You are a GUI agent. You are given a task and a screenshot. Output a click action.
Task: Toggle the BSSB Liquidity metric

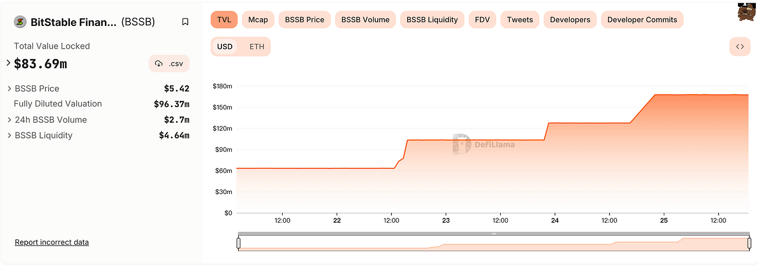click(x=432, y=19)
